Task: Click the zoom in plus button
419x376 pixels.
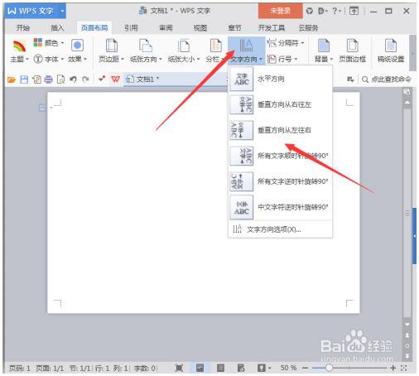Action: 393,368
